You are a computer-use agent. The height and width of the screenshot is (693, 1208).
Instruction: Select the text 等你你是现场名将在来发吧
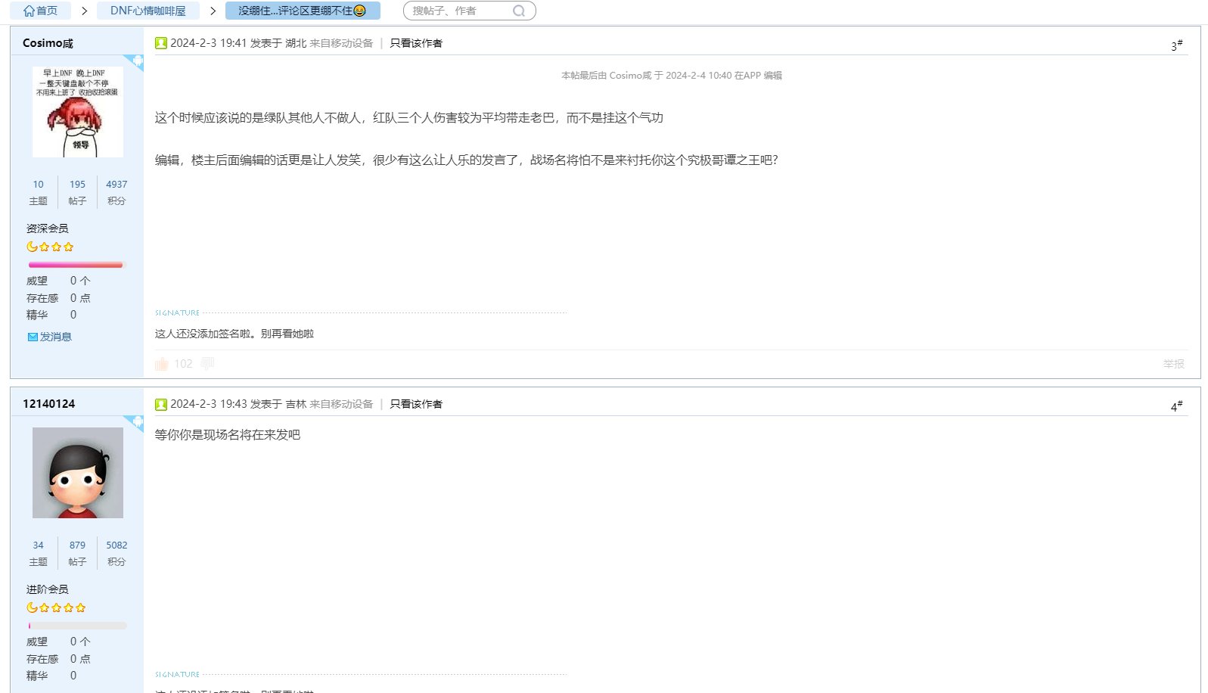(228, 435)
